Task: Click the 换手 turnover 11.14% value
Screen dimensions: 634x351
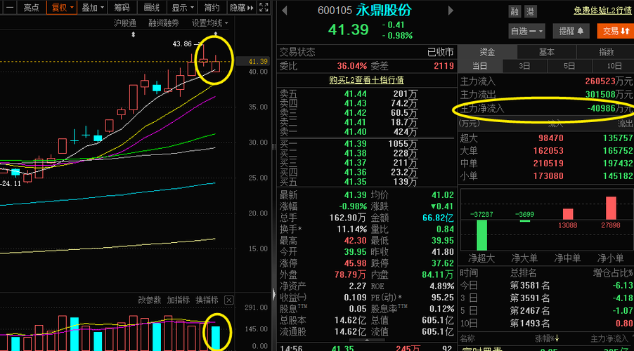Action: coord(351,229)
